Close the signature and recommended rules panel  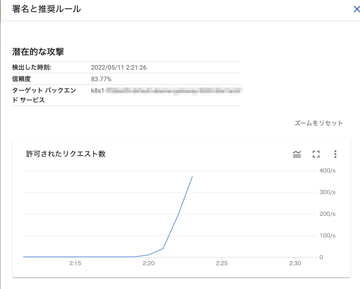point(357,9)
